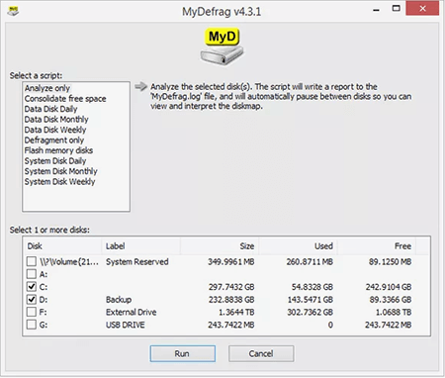The height and width of the screenshot is (378, 445).
Task: Click the 232.8838 GB size value
Action: pos(231,300)
